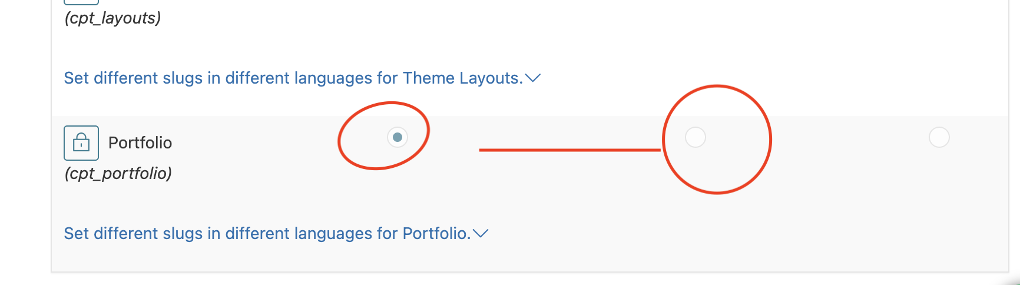Click the words "Theme Layouts." in the link
This screenshot has width=1020, height=285.
[463, 78]
